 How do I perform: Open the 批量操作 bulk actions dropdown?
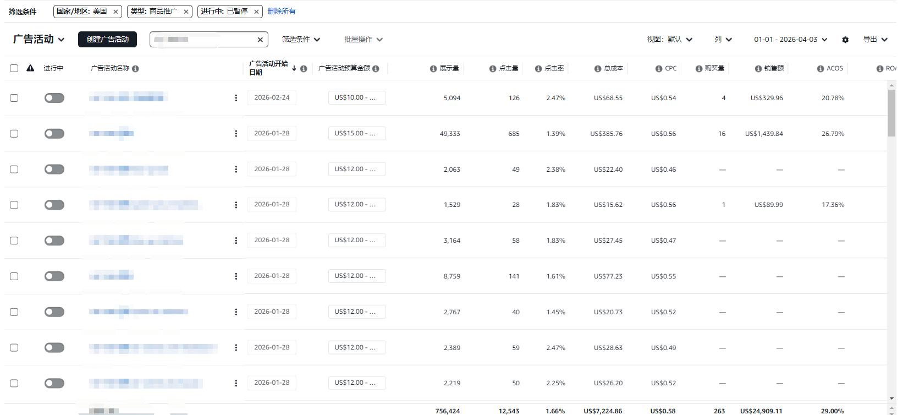point(363,40)
